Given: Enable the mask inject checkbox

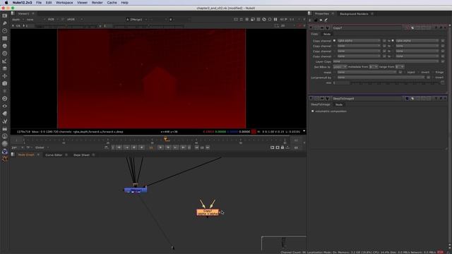Looking at the screenshot, I should click(x=405, y=72).
